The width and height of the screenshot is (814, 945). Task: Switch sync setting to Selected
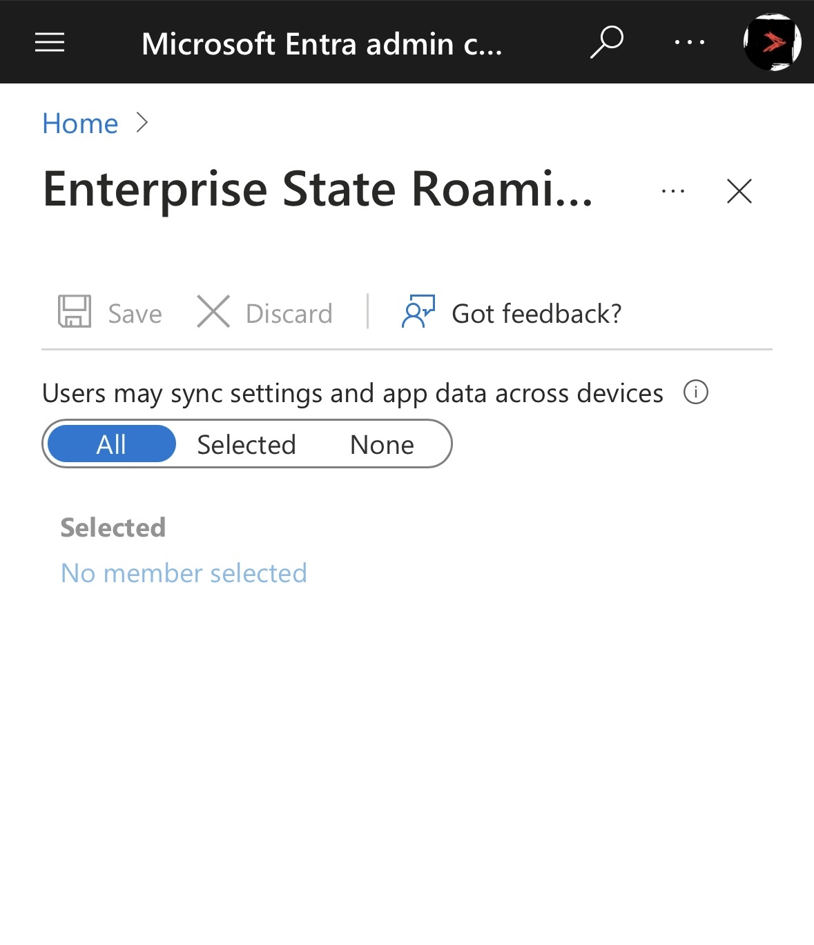click(x=246, y=444)
